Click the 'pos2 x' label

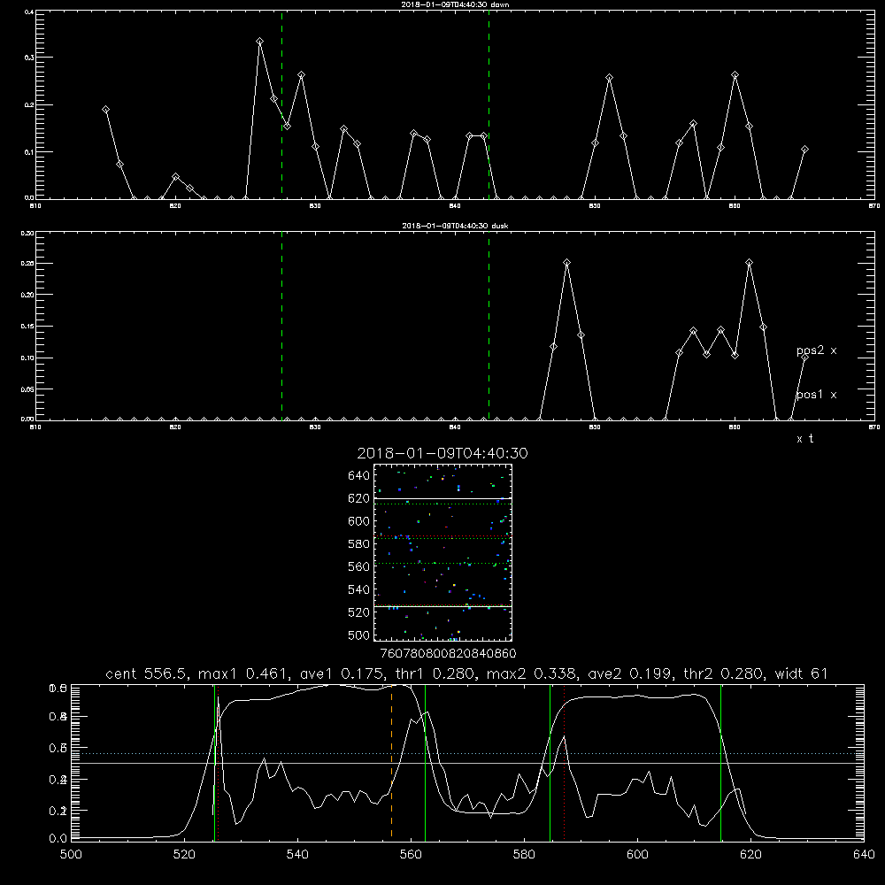click(x=817, y=350)
